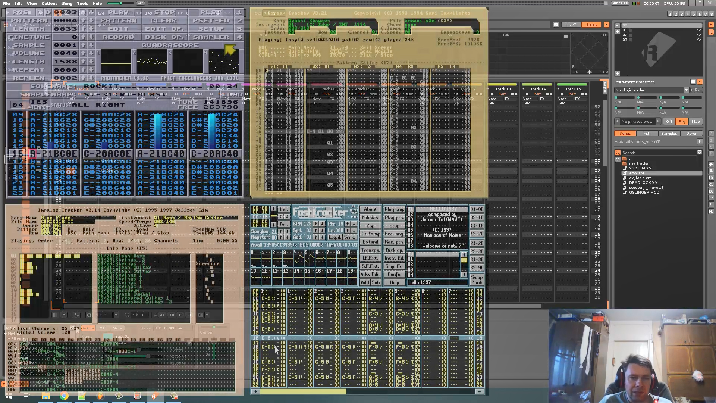
Task: Switch to Samples browser tab
Action: click(x=669, y=133)
